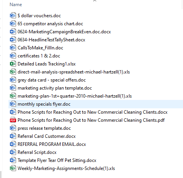Click the Excel icon for marketing-plan-1st+quarter-2010 file
Image resolution: width=183 pixels, height=178 pixels.
pos(13,96)
